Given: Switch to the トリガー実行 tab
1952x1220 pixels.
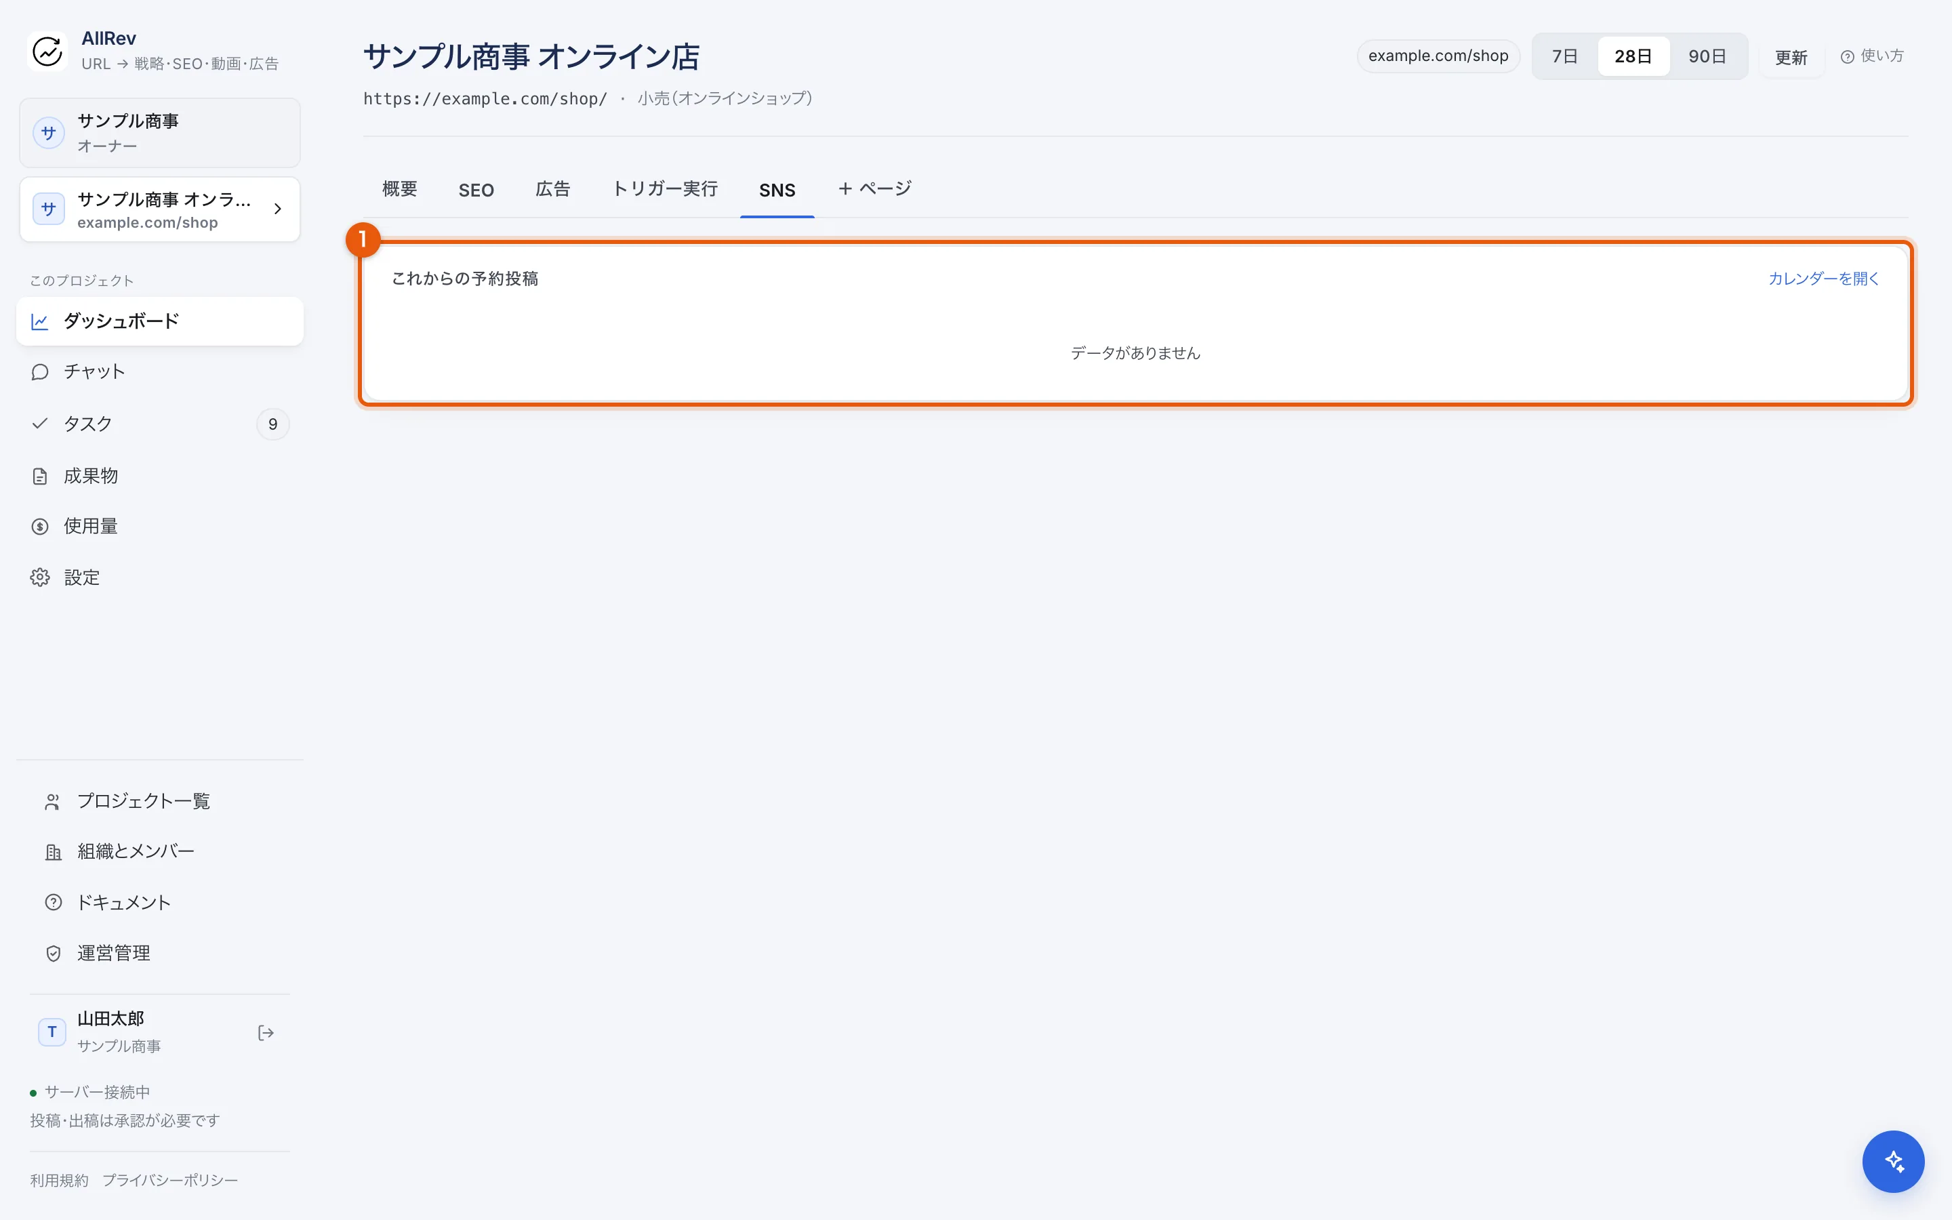Looking at the screenshot, I should pyautogui.click(x=666, y=190).
